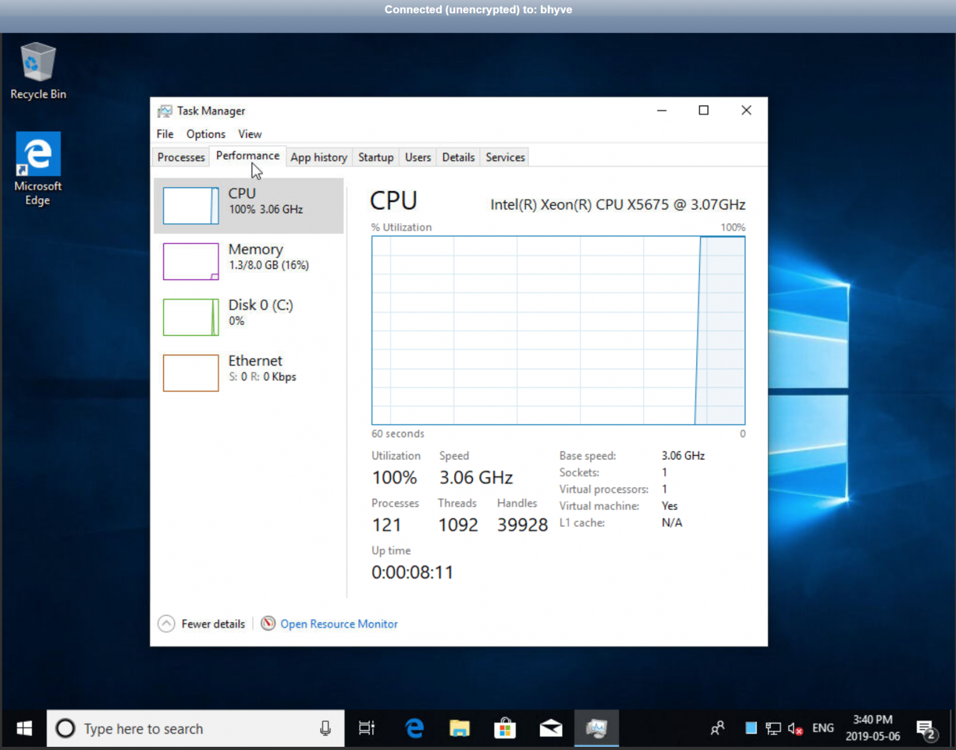
Task: Open the View menu
Action: (x=249, y=134)
